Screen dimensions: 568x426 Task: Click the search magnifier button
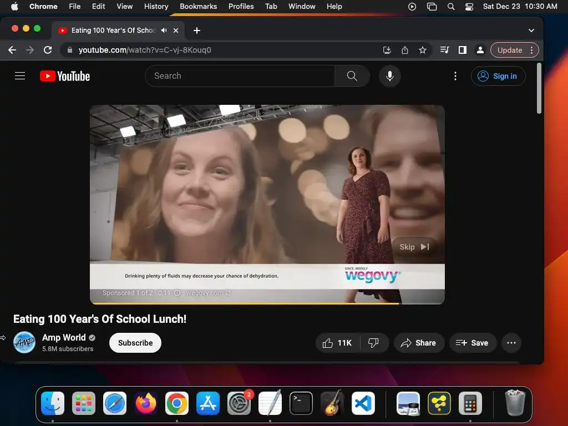[352, 75]
